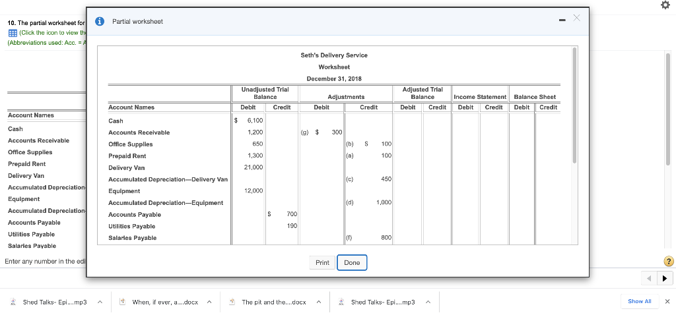676x315 pixels.
Task: Open The pit and the....docx download
Action: pyautogui.click(x=274, y=302)
